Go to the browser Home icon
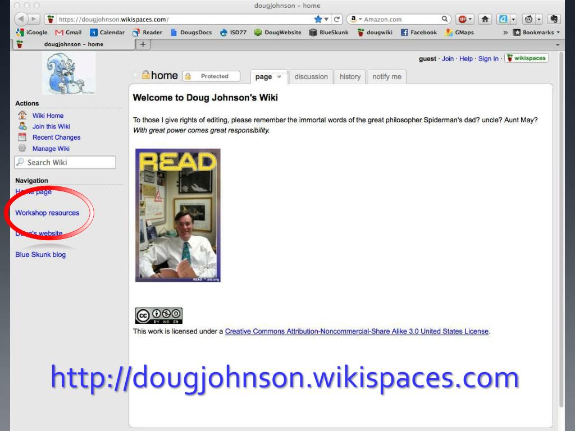The image size is (575, 431). [x=485, y=19]
